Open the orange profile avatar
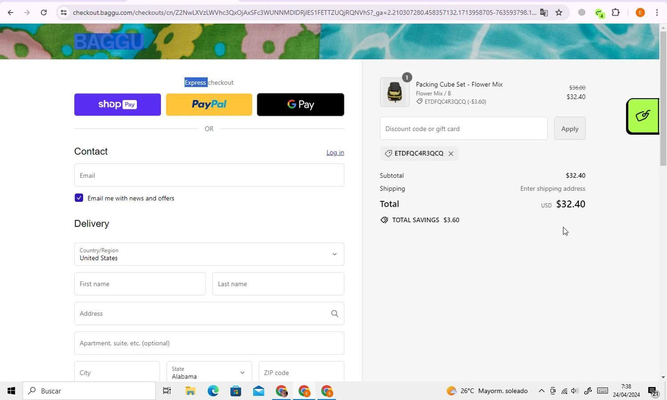The height and width of the screenshot is (400, 667). [640, 12]
